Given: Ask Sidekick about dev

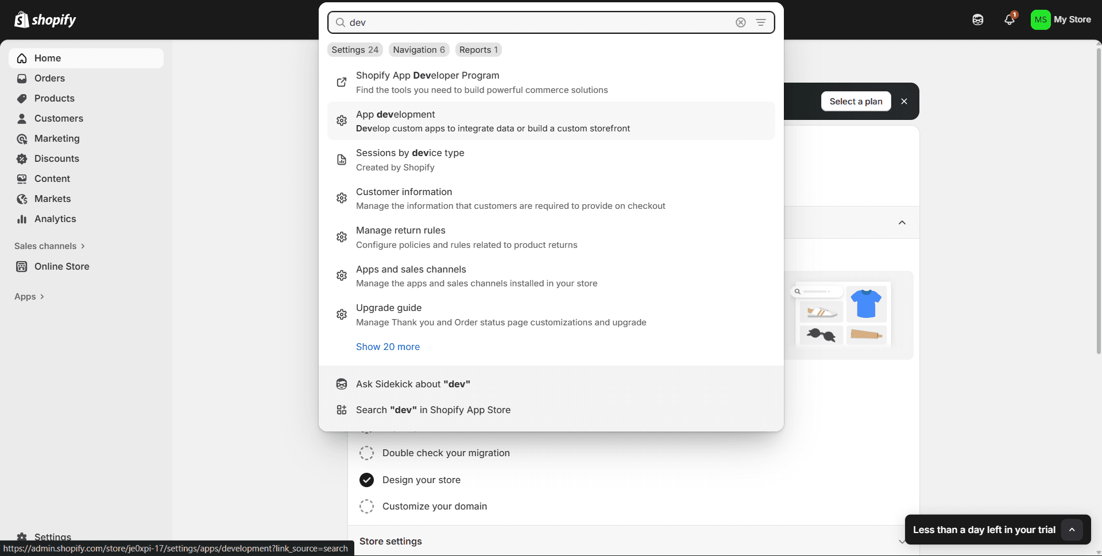Looking at the screenshot, I should (x=551, y=384).
